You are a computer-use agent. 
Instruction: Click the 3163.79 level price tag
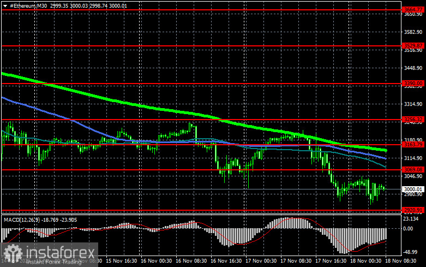click(x=413, y=144)
